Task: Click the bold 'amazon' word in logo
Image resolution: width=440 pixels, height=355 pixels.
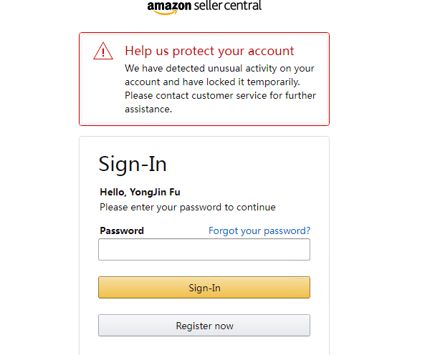Action: point(169,6)
